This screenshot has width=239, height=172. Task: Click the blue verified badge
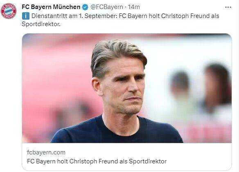pos(85,7)
